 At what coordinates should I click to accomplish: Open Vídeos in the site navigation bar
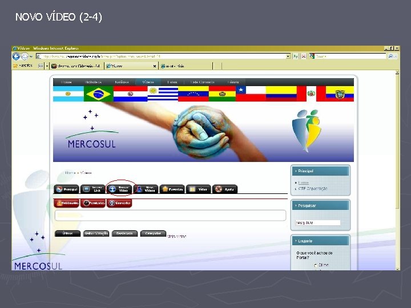148,82
